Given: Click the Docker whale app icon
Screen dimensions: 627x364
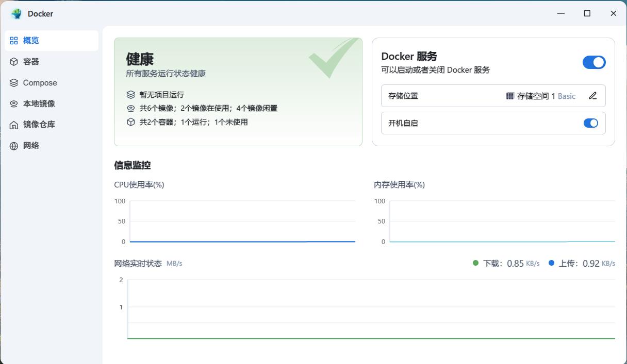Looking at the screenshot, I should click(16, 14).
